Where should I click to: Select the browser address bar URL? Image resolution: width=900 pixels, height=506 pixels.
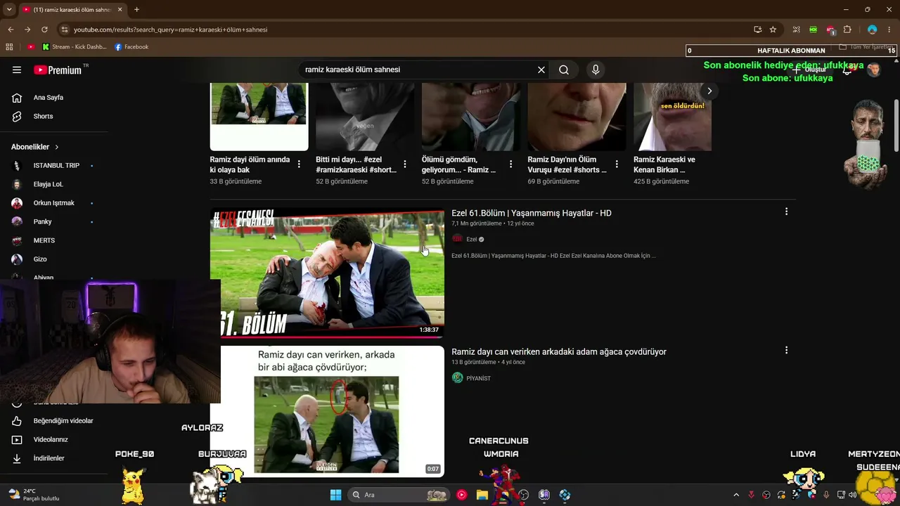point(170,30)
